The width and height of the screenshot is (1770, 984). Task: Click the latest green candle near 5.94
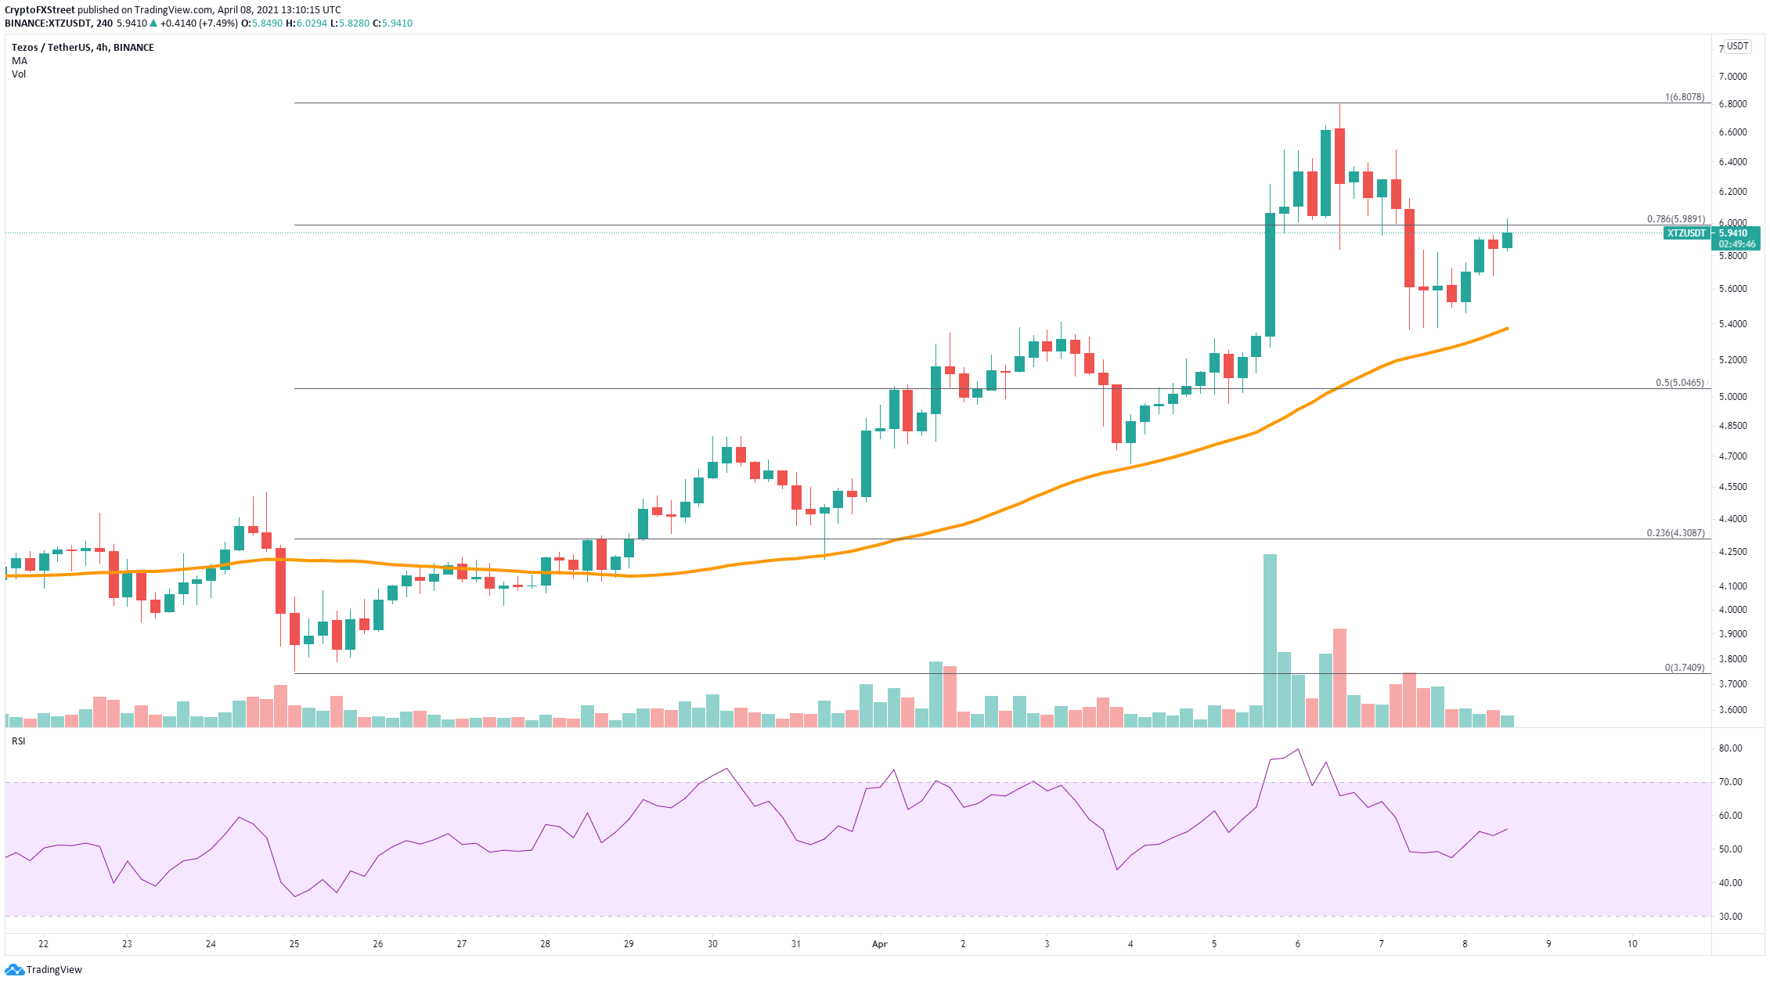(x=1507, y=240)
